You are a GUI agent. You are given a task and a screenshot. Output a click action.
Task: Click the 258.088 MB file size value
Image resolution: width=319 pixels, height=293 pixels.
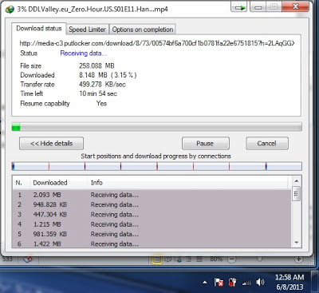(96, 65)
